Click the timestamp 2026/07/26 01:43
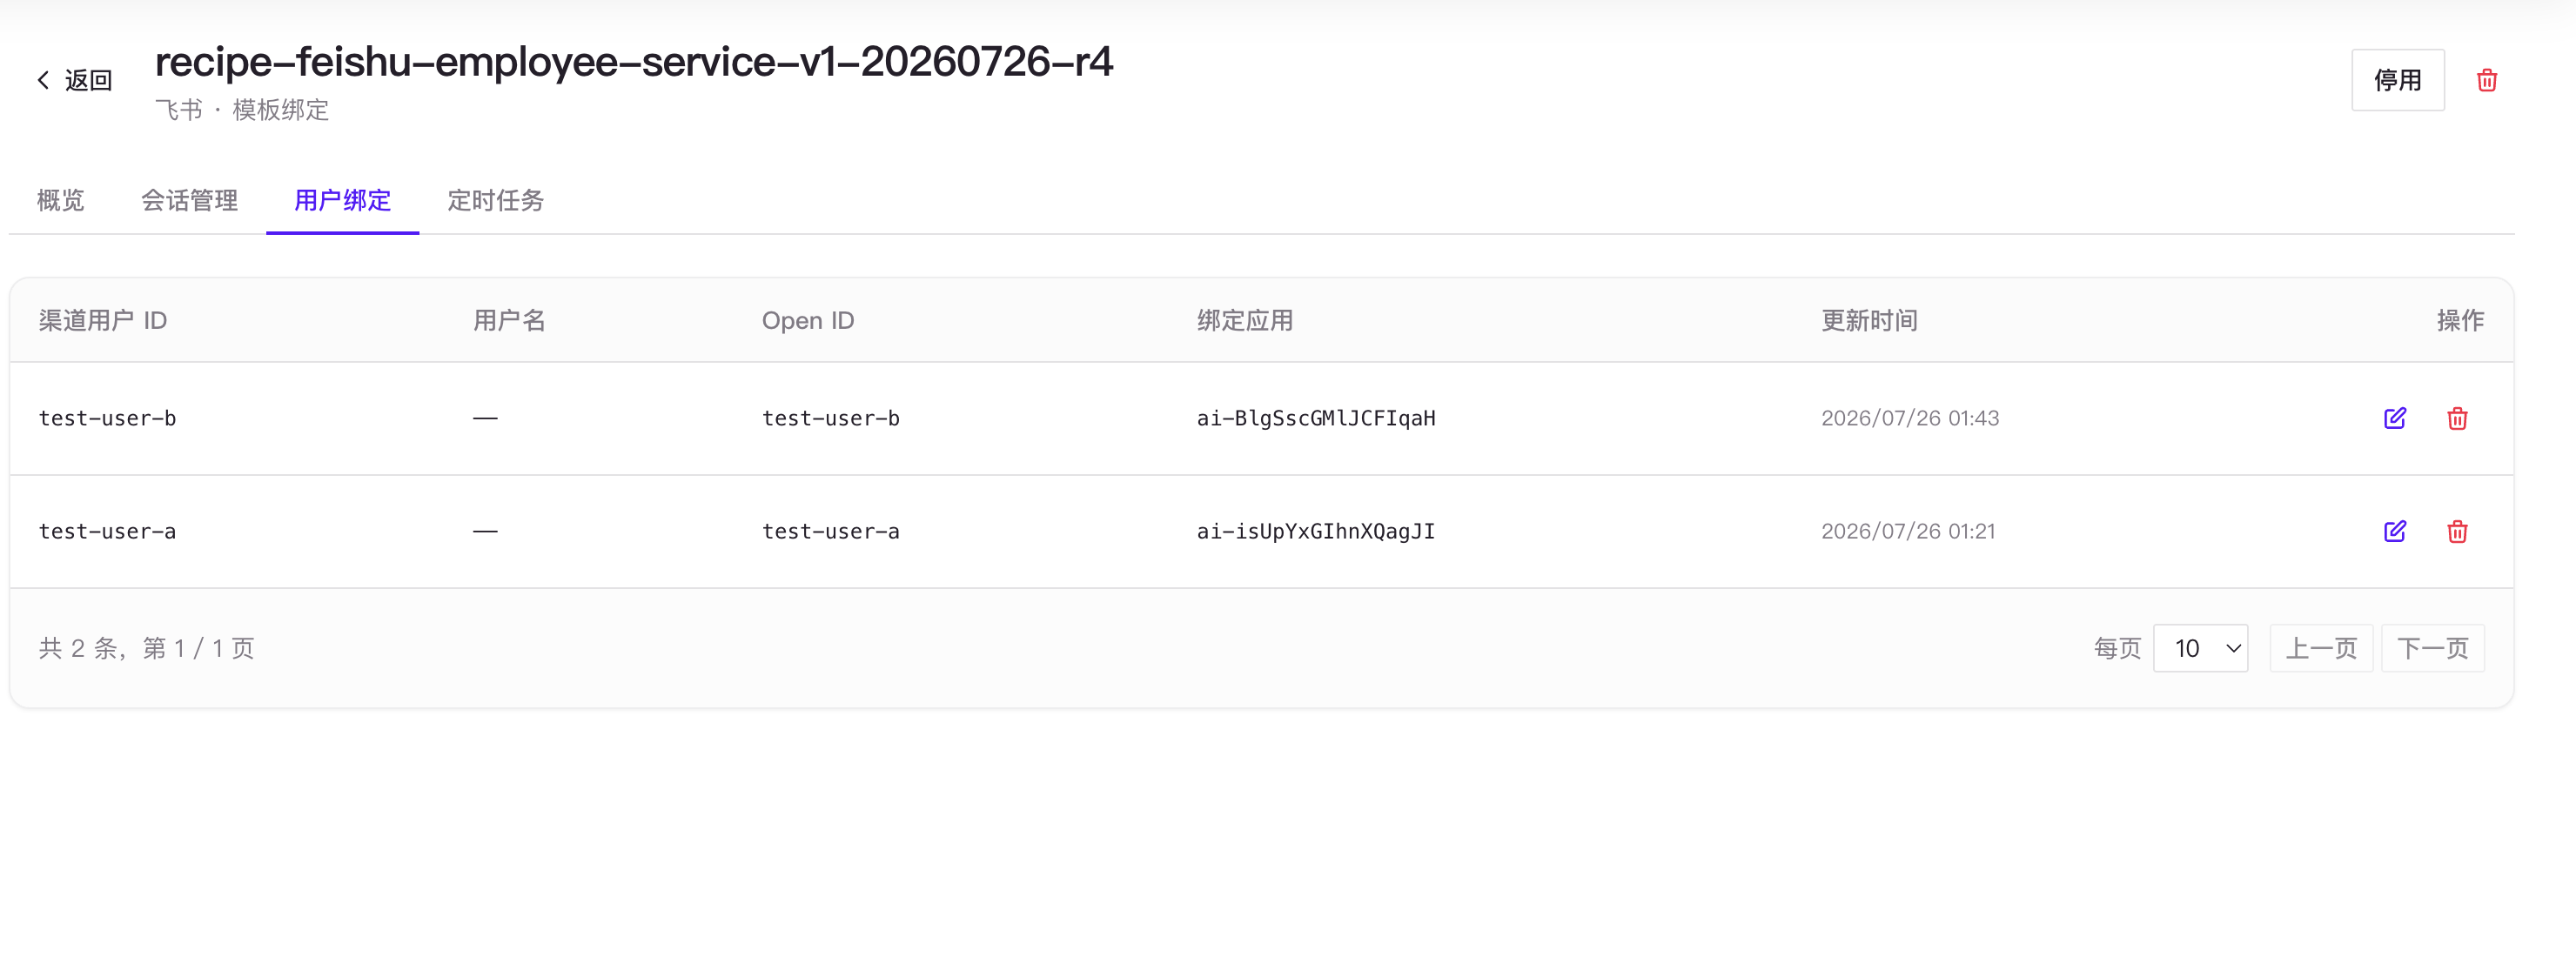Viewport: 2576px width, 957px height. [x=1910, y=418]
